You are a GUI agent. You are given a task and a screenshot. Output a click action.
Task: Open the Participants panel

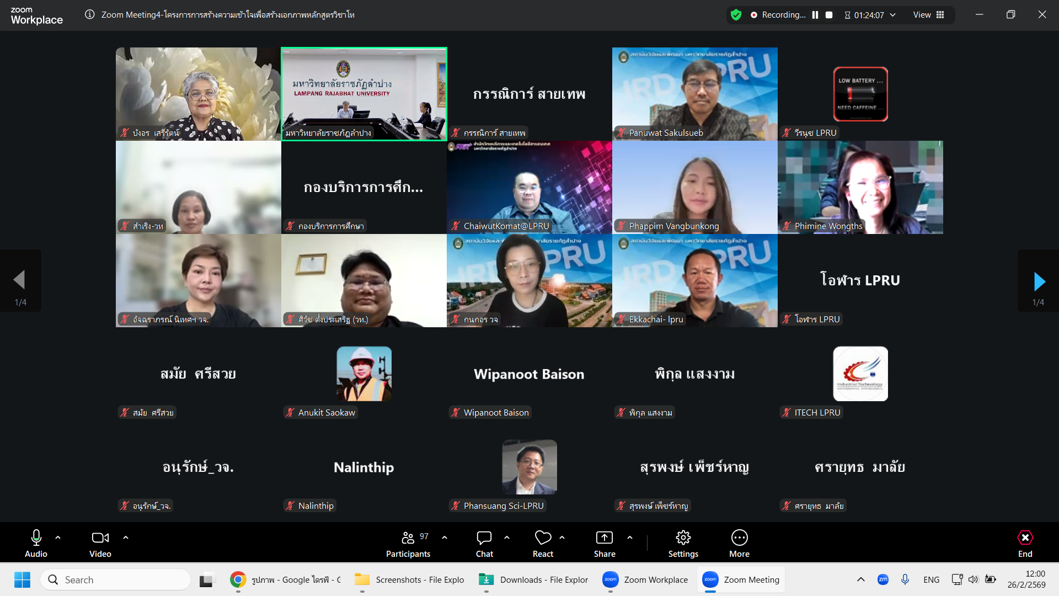point(408,544)
